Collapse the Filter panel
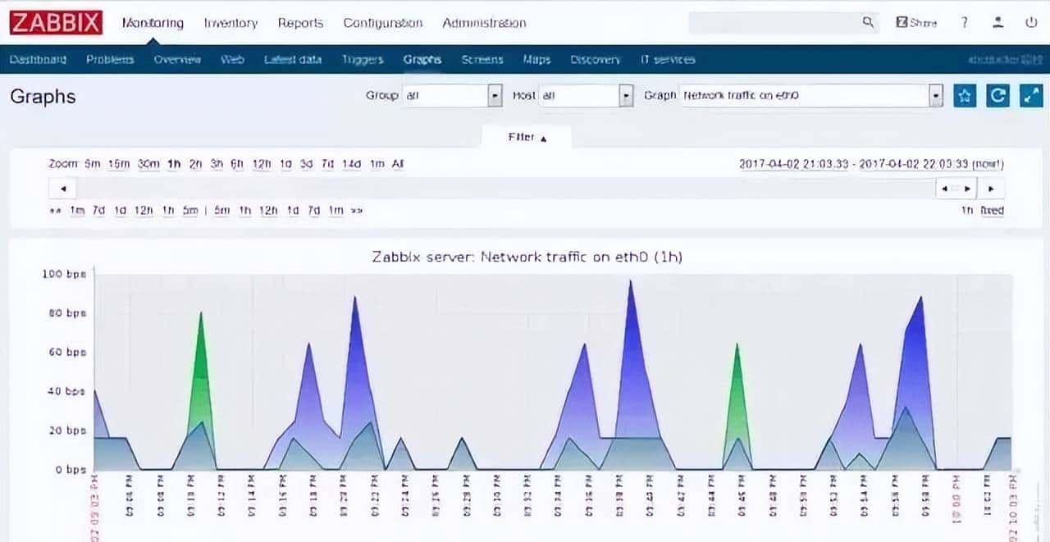 click(527, 138)
